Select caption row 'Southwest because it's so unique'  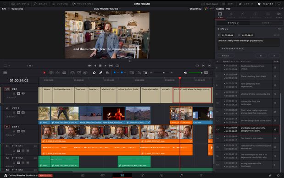(247, 67)
